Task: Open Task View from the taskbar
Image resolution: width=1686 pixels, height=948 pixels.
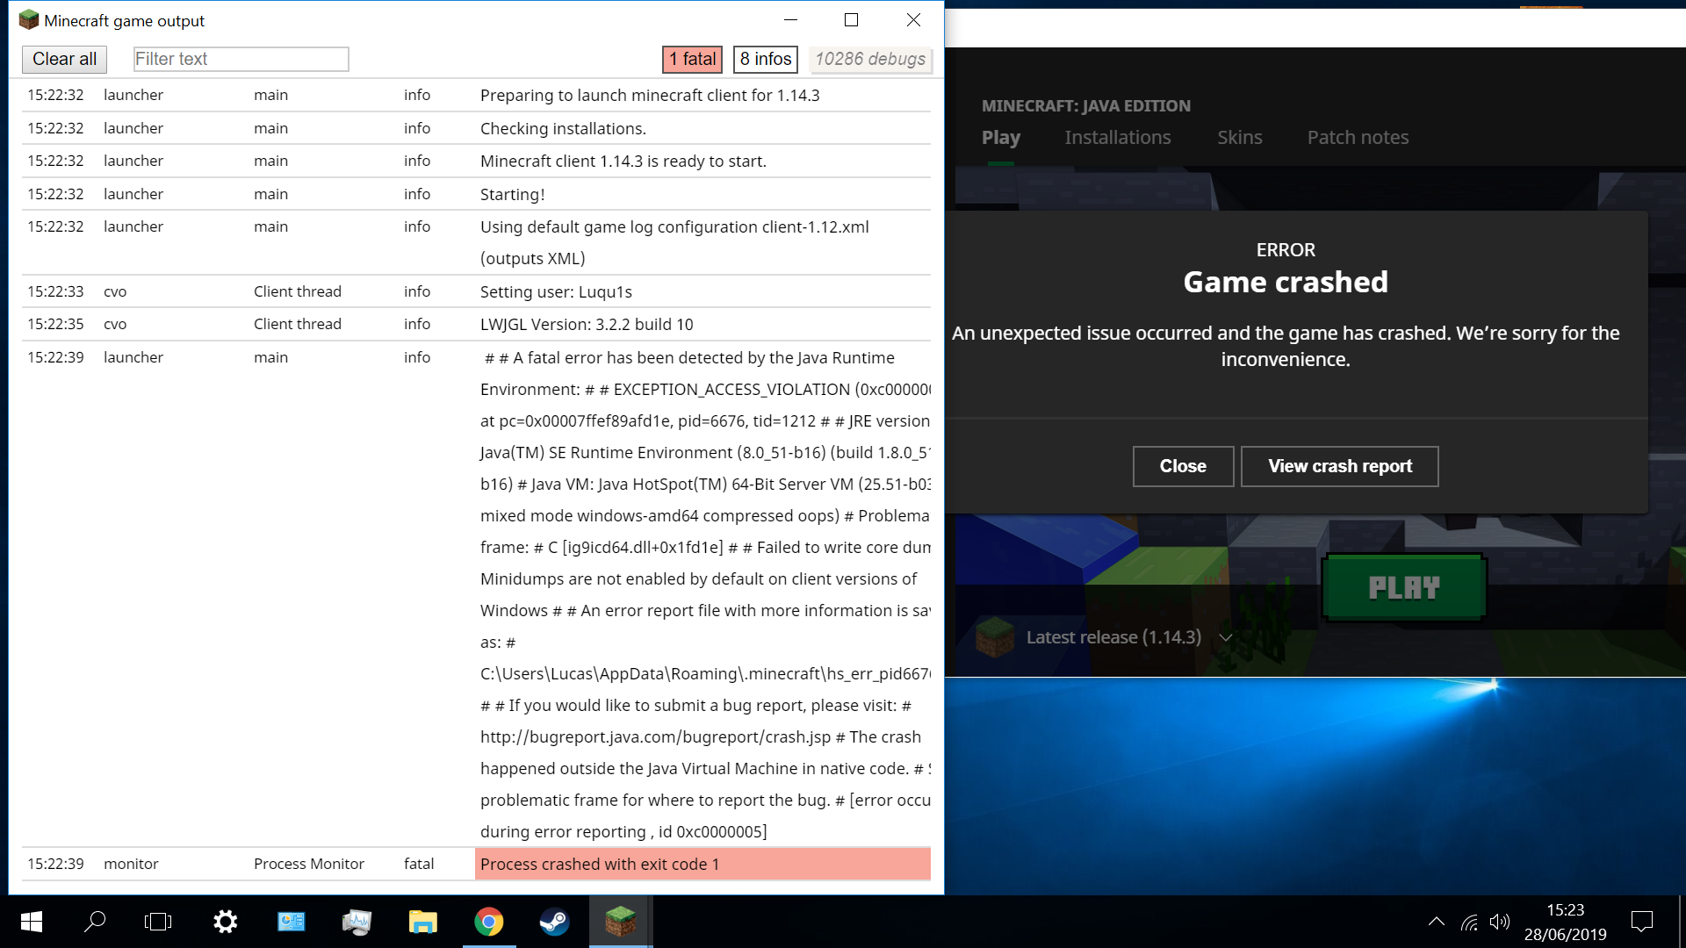Action: tap(158, 922)
